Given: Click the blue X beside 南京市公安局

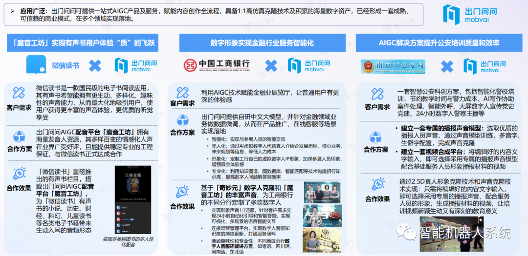Looking at the screenshot, I should tap(447, 66).
